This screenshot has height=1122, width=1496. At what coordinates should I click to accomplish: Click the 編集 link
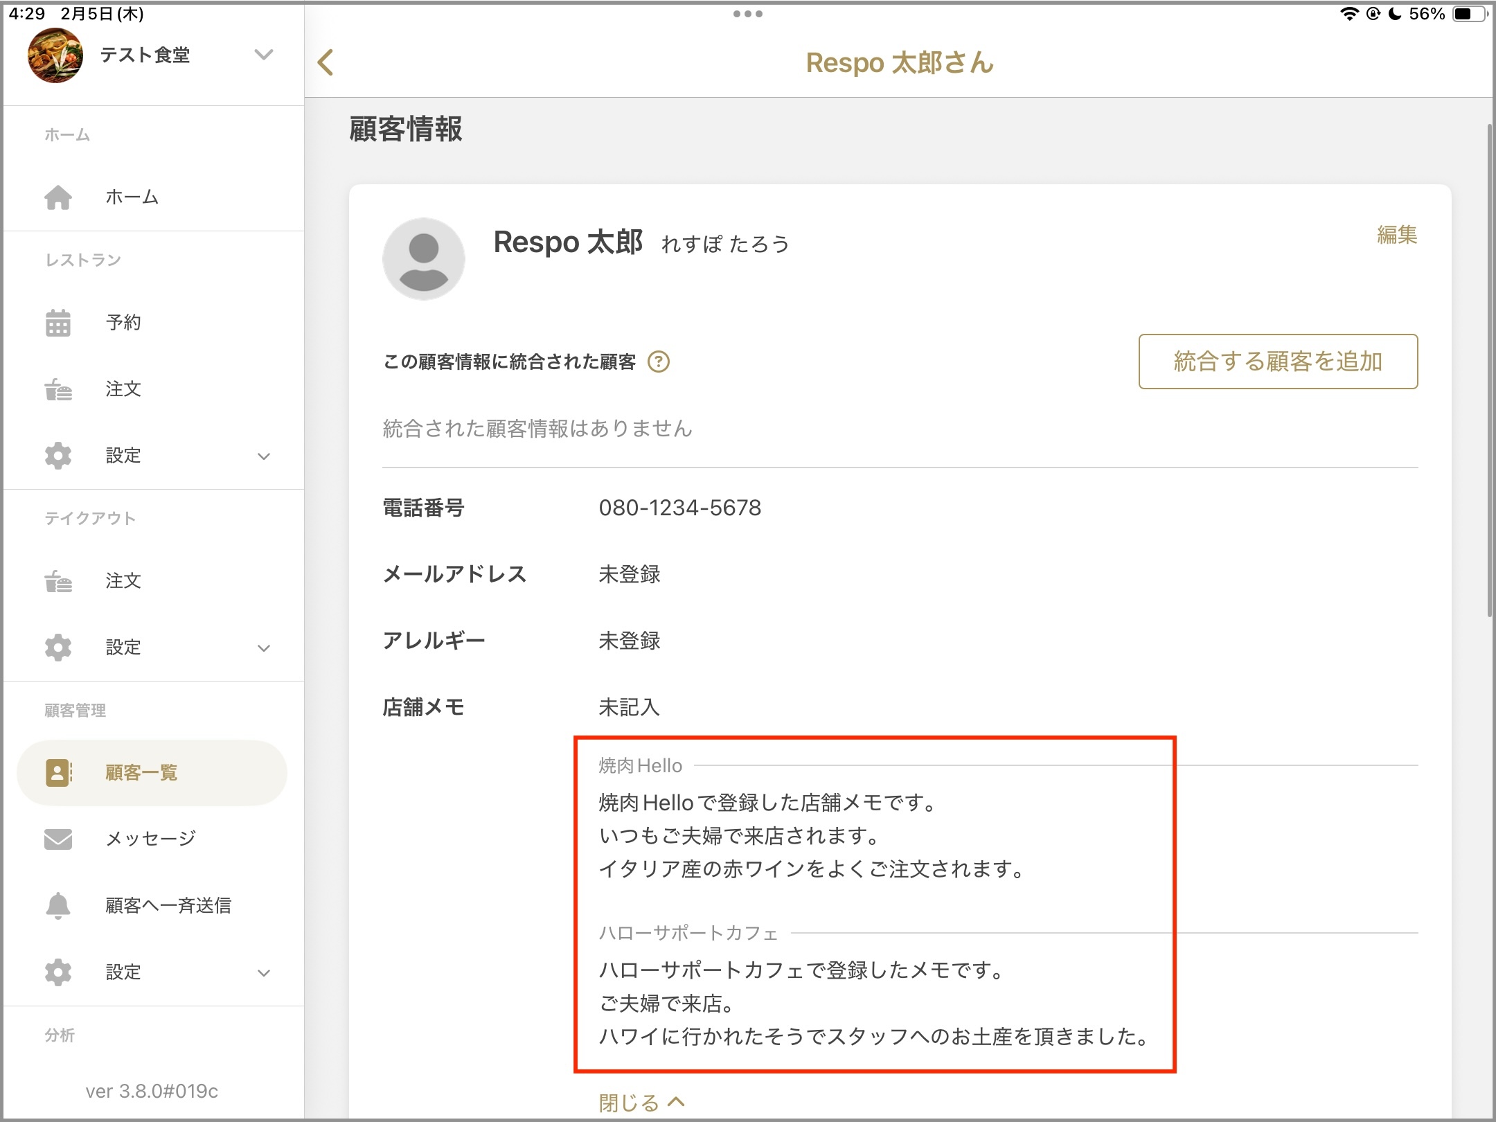tap(1396, 235)
